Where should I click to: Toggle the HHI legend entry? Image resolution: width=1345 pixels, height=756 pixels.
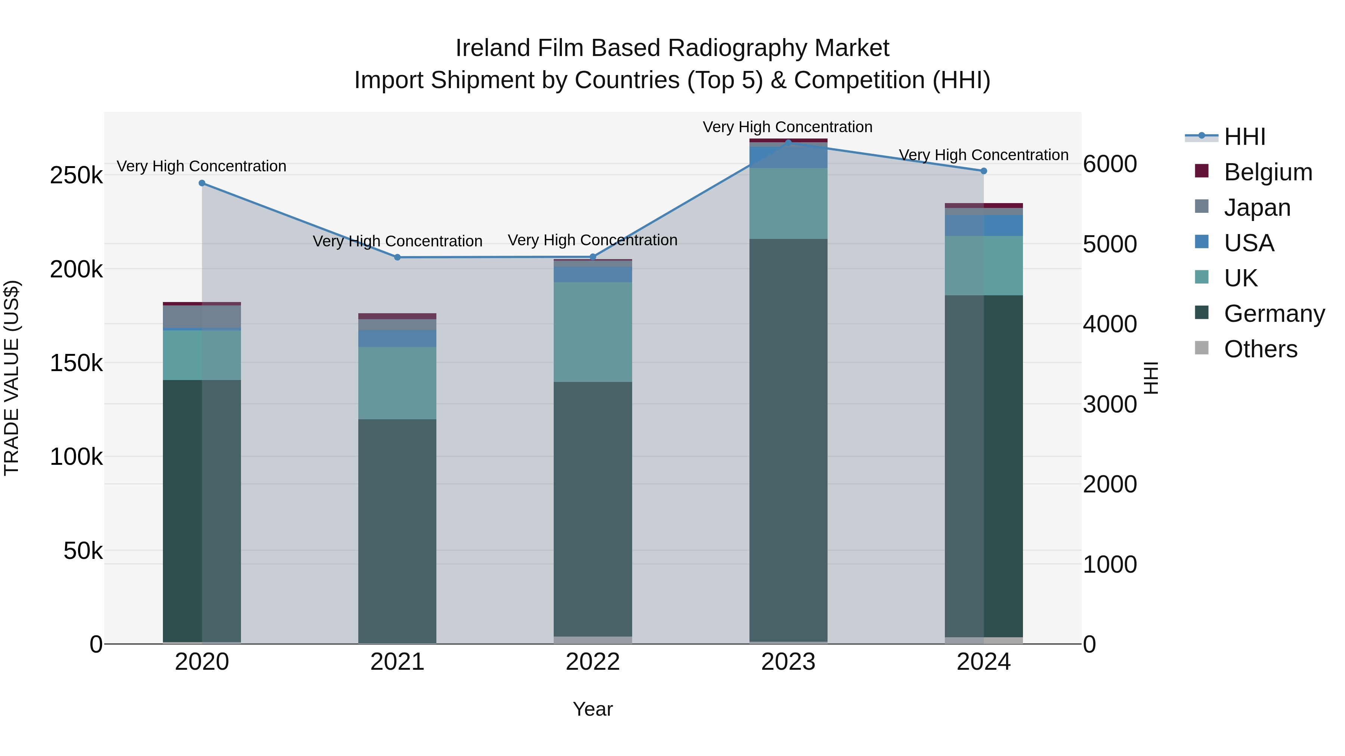click(x=1225, y=137)
